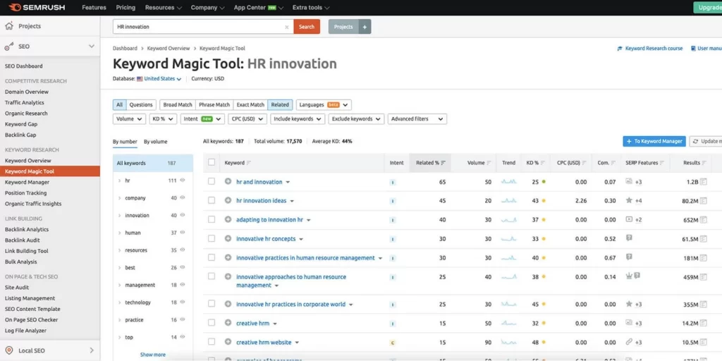Image resolution: width=722 pixels, height=361 pixels.
Task: Add 'creative hrm website' with plus icon
Action: coord(228,342)
